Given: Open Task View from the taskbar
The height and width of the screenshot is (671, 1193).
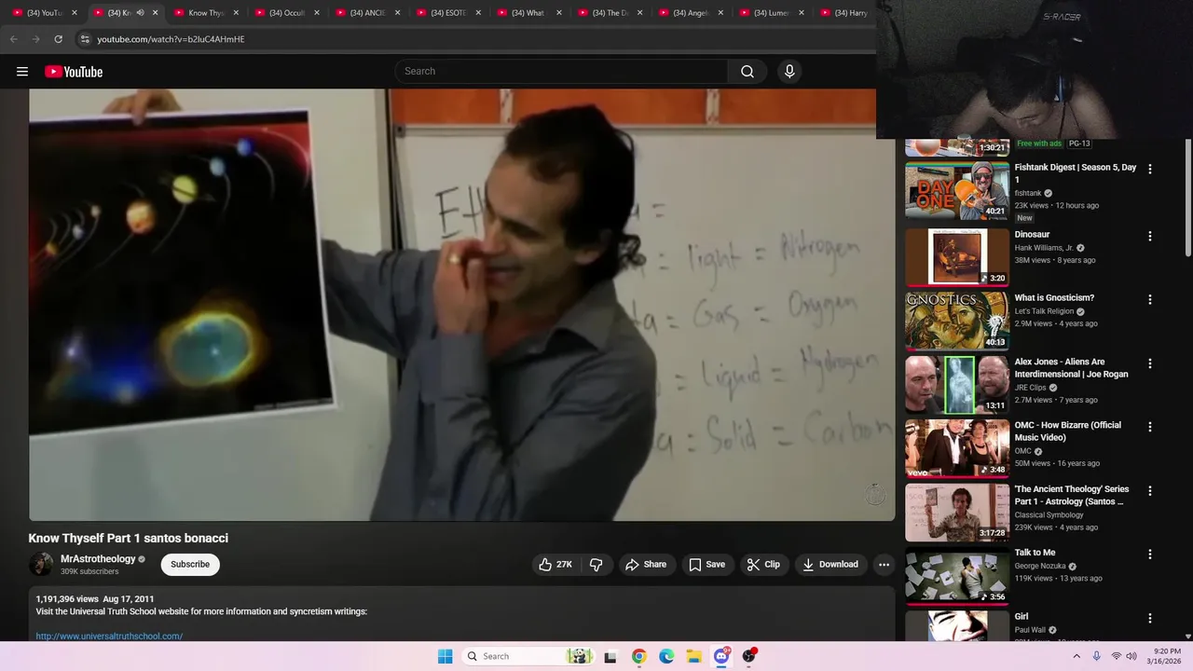Looking at the screenshot, I should 610,656.
